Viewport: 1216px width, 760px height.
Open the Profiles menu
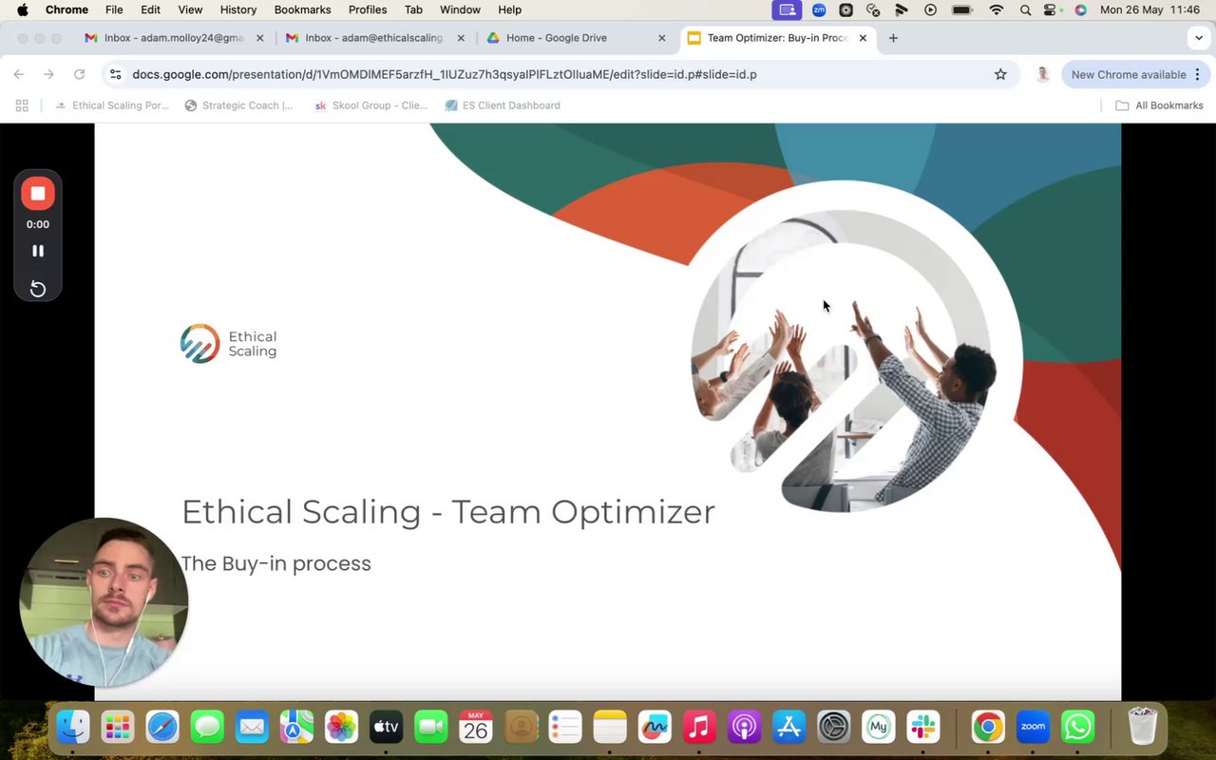tap(368, 9)
